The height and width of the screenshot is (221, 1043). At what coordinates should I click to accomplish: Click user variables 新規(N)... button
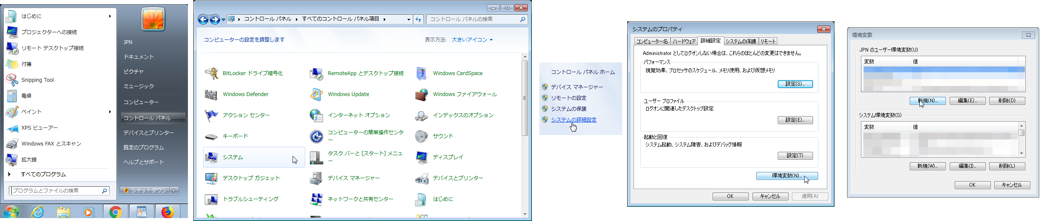pyautogui.click(x=927, y=101)
